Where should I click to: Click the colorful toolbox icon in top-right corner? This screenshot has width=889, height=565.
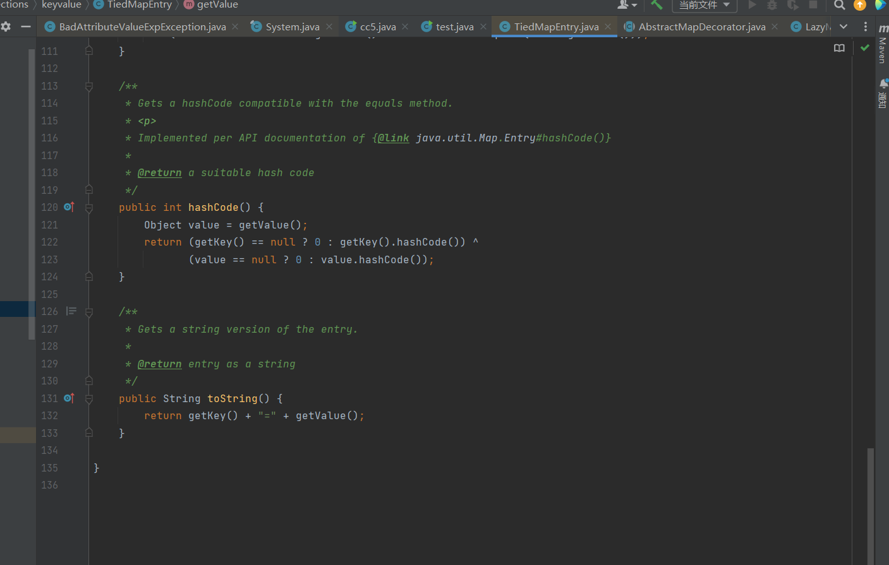880,5
